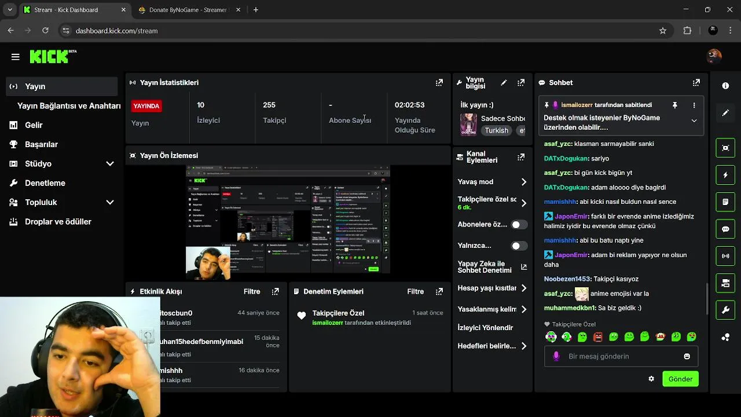Click the three-dots icon at sidebar bottom
741x417 pixels.
[725, 337]
